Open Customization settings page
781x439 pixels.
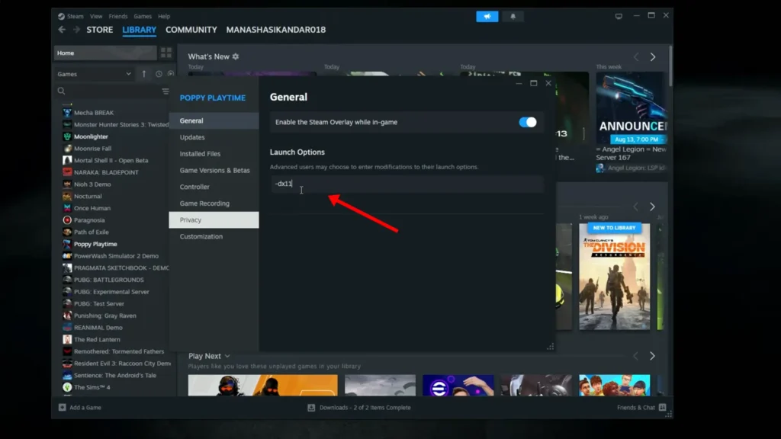[x=214, y=236]
